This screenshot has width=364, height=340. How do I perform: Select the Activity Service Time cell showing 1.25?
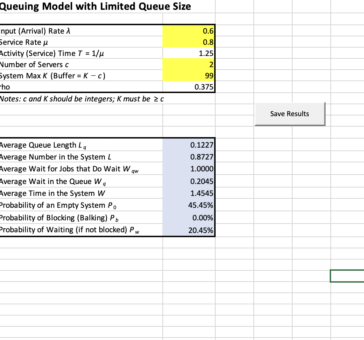[189, 53]
